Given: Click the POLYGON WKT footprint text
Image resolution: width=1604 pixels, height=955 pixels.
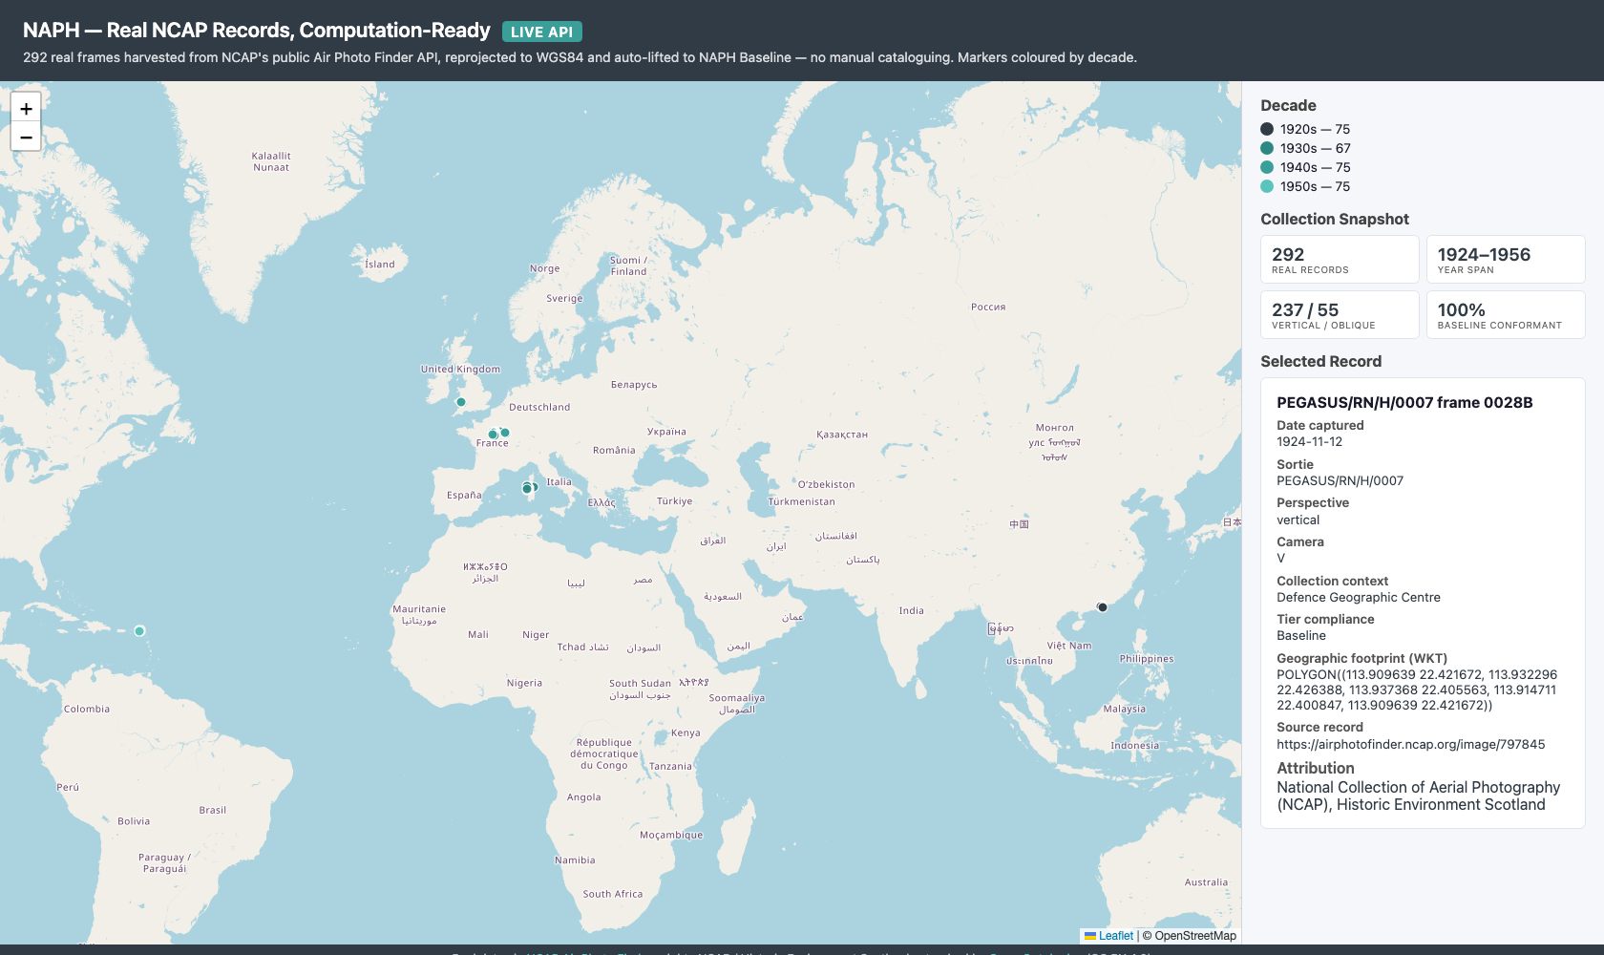Looking at the screenshot, I should click(1417, 690).
